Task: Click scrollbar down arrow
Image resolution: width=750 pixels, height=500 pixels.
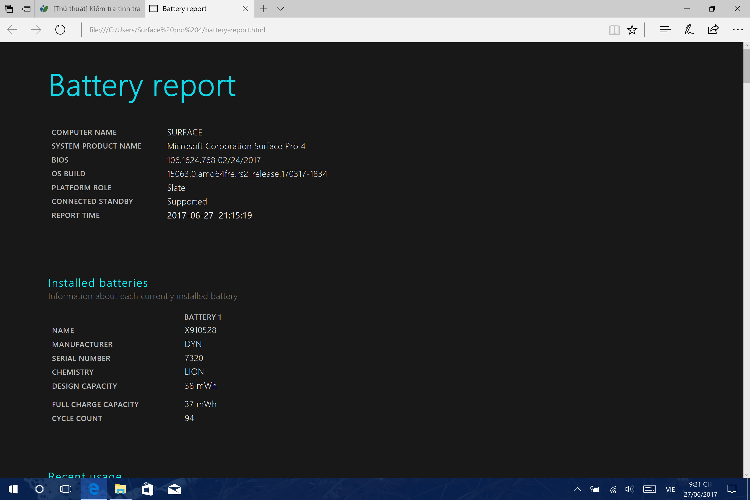Action: click(x=746, y=475)
